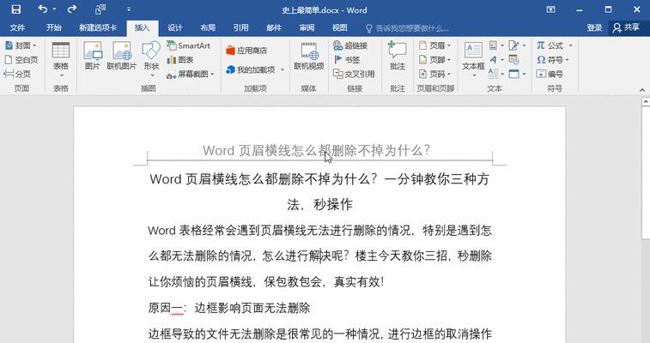
Task: Open the 形状 shapes gallery
Action: (151, 60)
